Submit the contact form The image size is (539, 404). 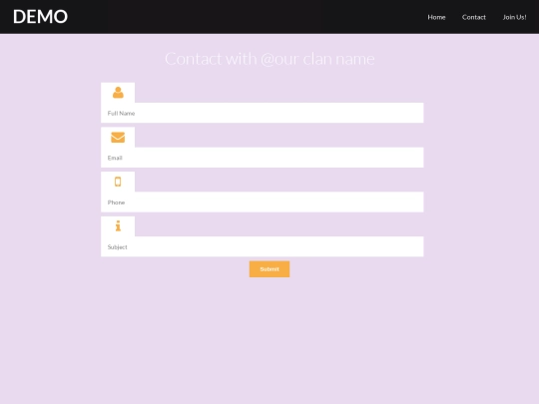coord(269,269)
